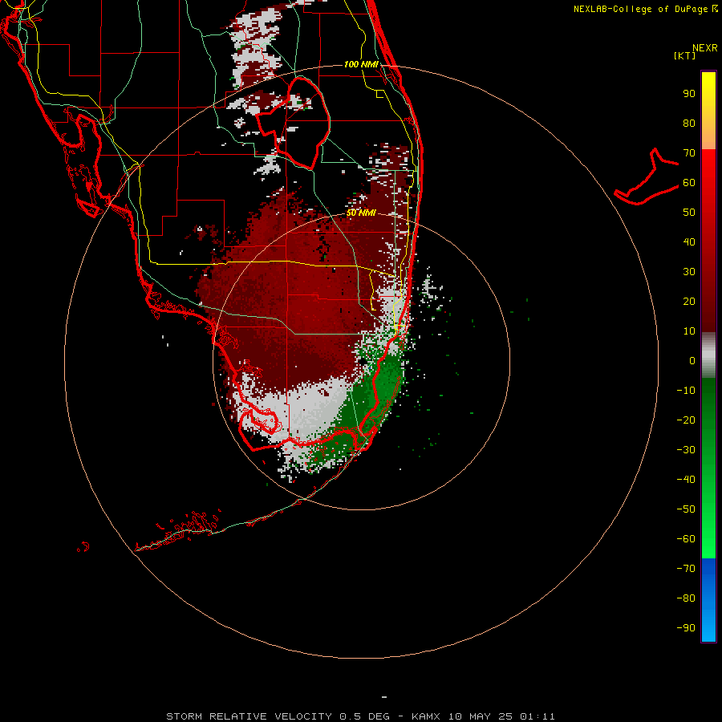
Task: Click the 50 value on velocity scale
Action: tap(689, 213)
